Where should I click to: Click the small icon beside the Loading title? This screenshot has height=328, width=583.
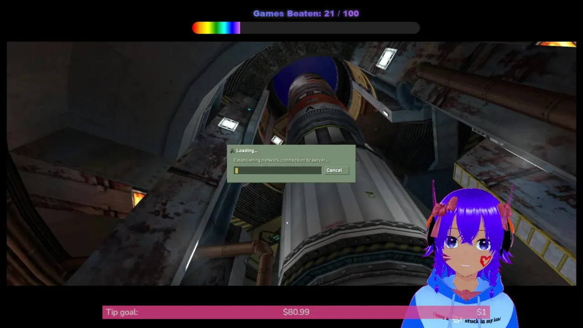tap(232, 151)
